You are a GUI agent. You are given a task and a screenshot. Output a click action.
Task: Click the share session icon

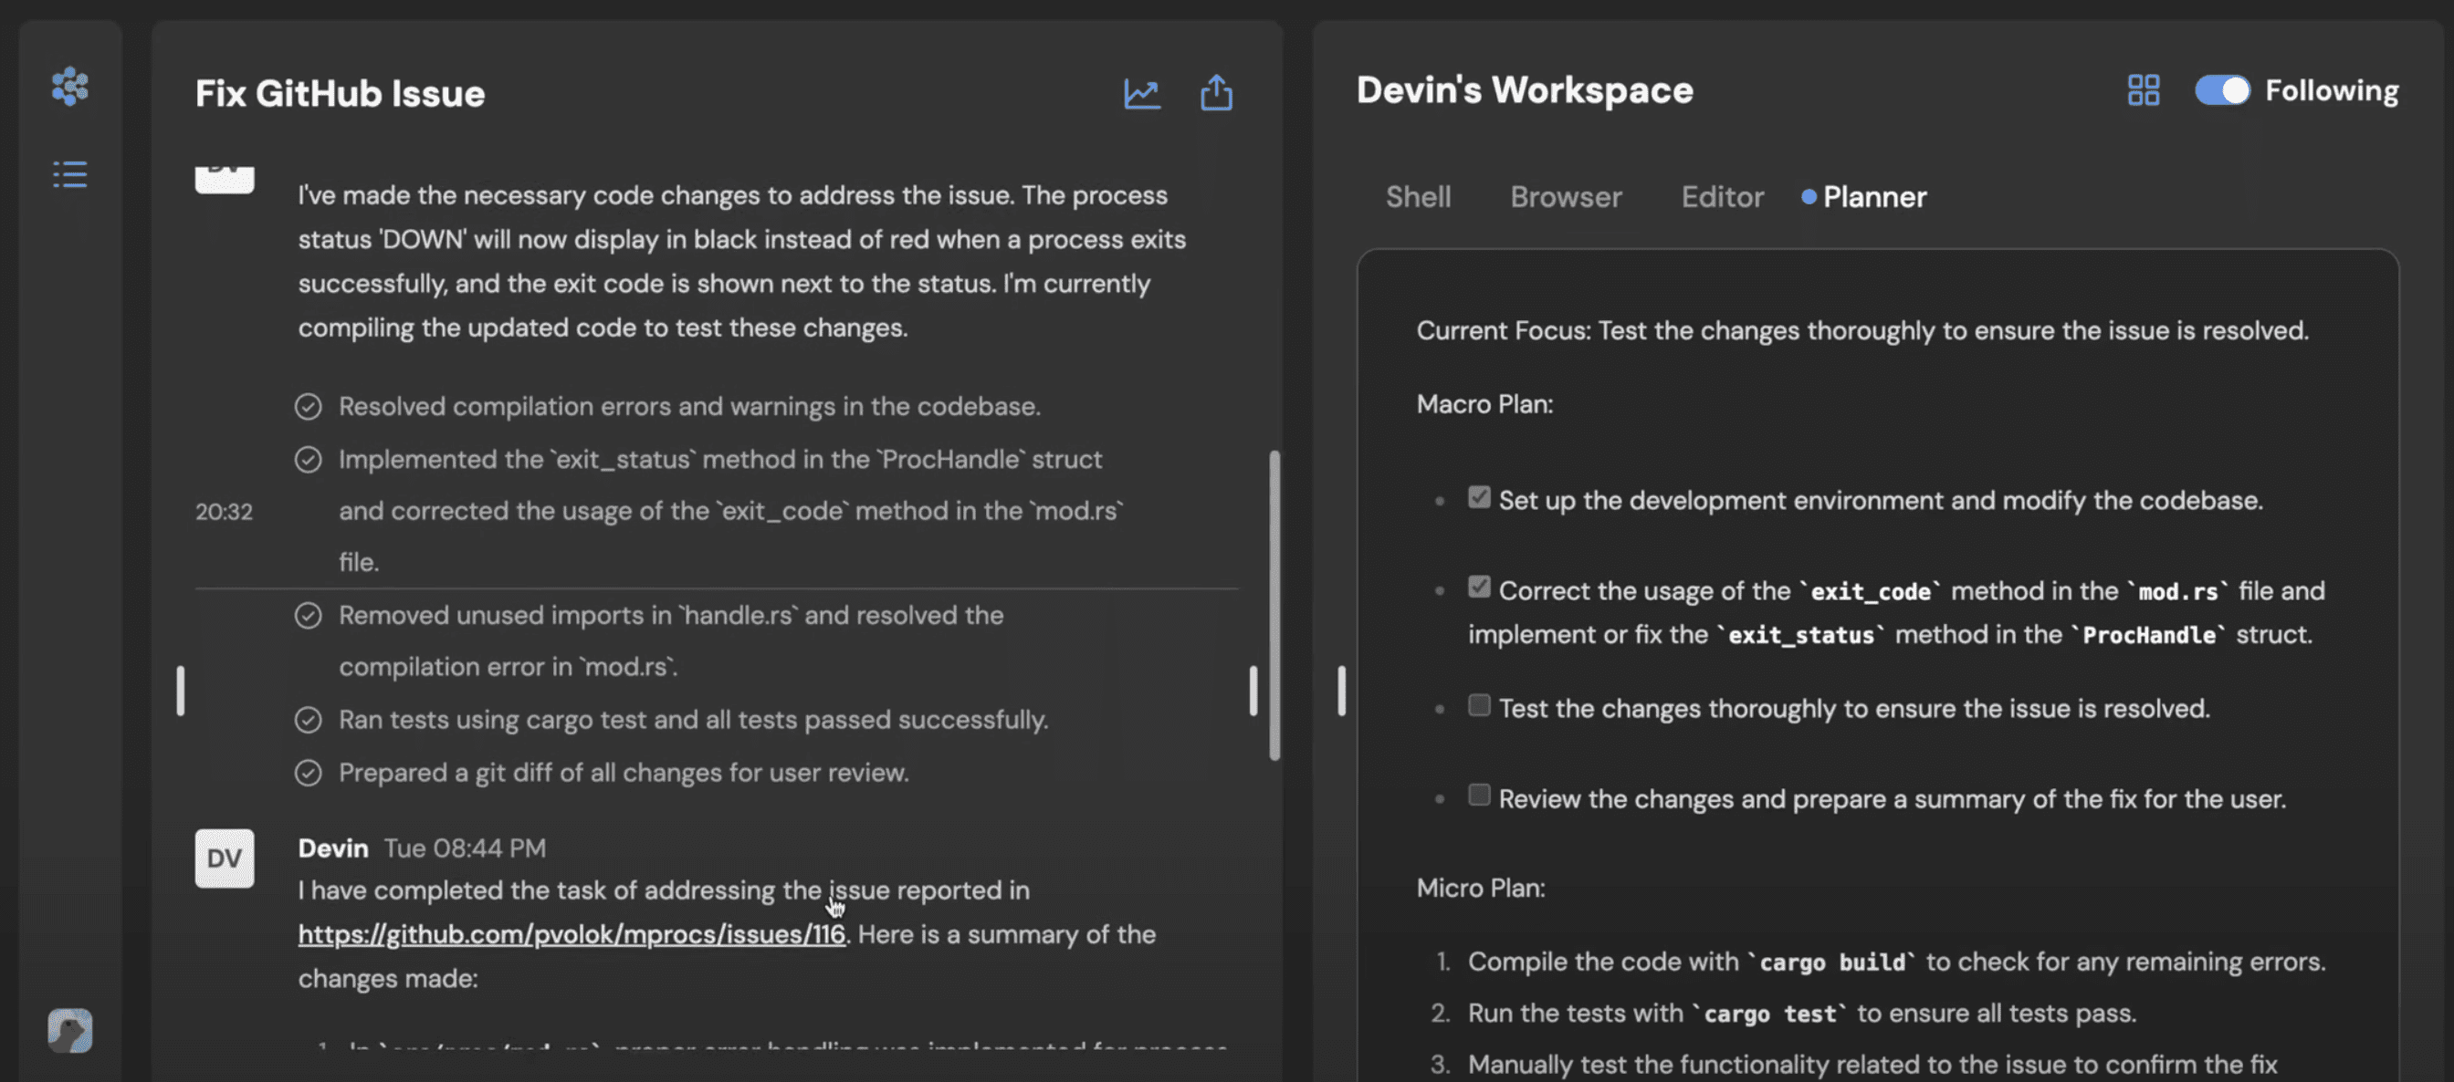[1215, 93]
